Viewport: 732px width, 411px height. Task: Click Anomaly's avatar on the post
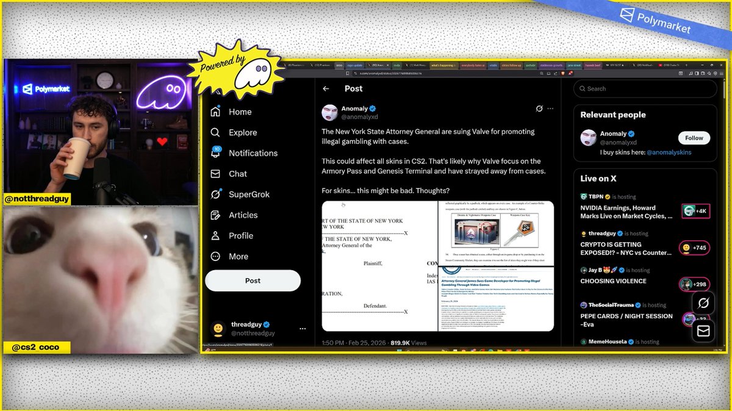click(330, 112)
